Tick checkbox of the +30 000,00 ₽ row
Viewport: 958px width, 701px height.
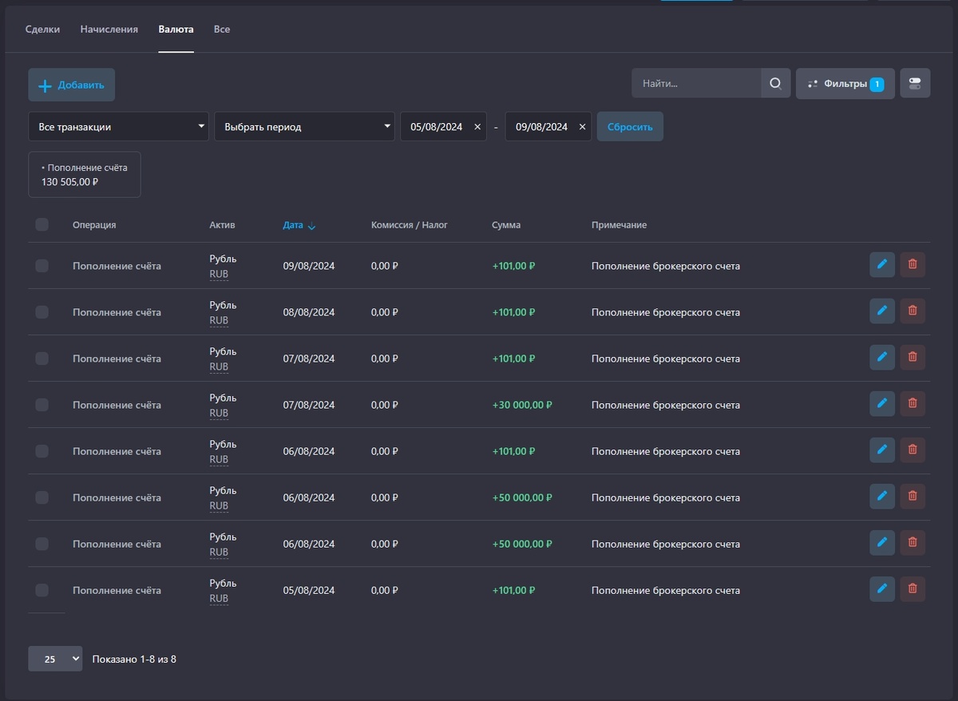(42, 405)
